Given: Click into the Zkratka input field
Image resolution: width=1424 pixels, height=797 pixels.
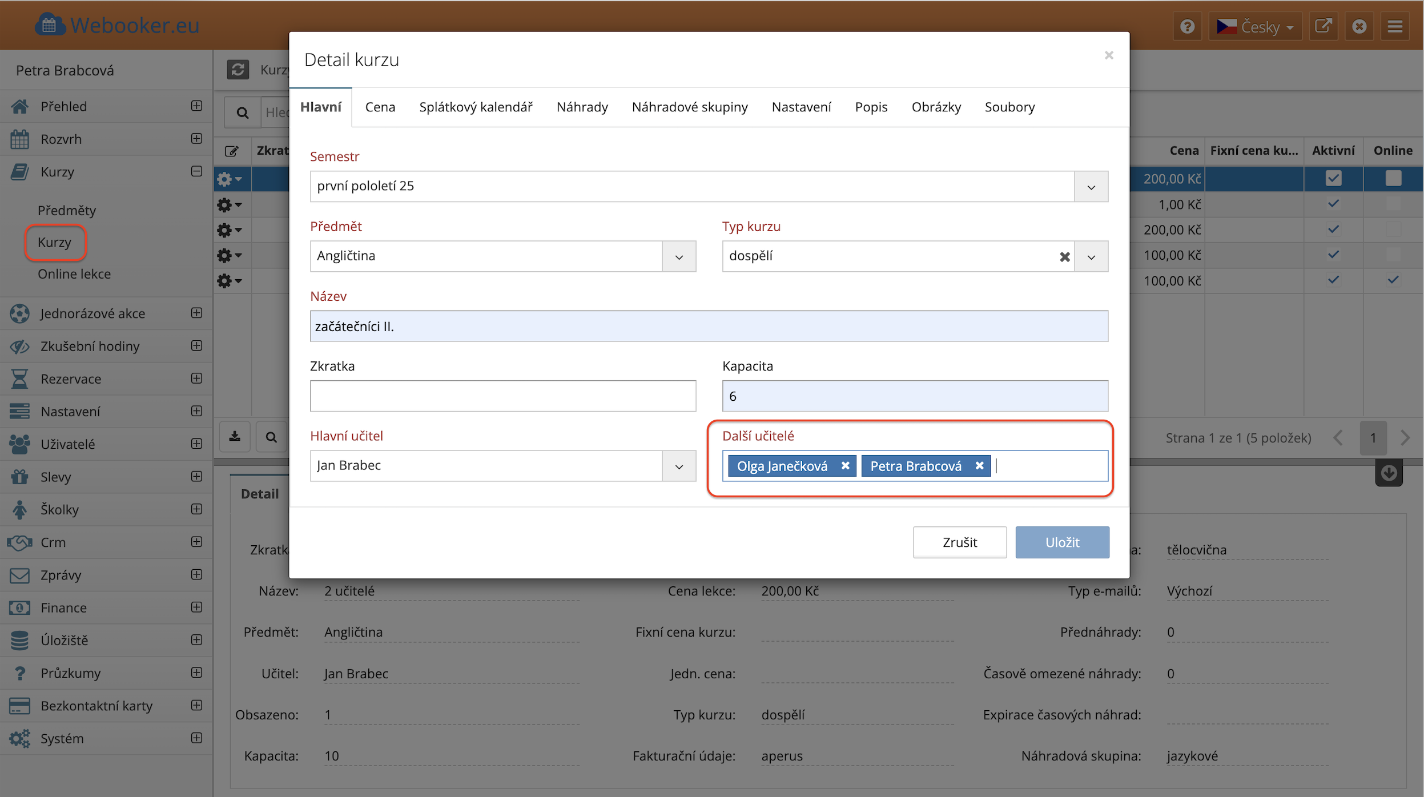Looking at the screenshot, I should point(502,396).
